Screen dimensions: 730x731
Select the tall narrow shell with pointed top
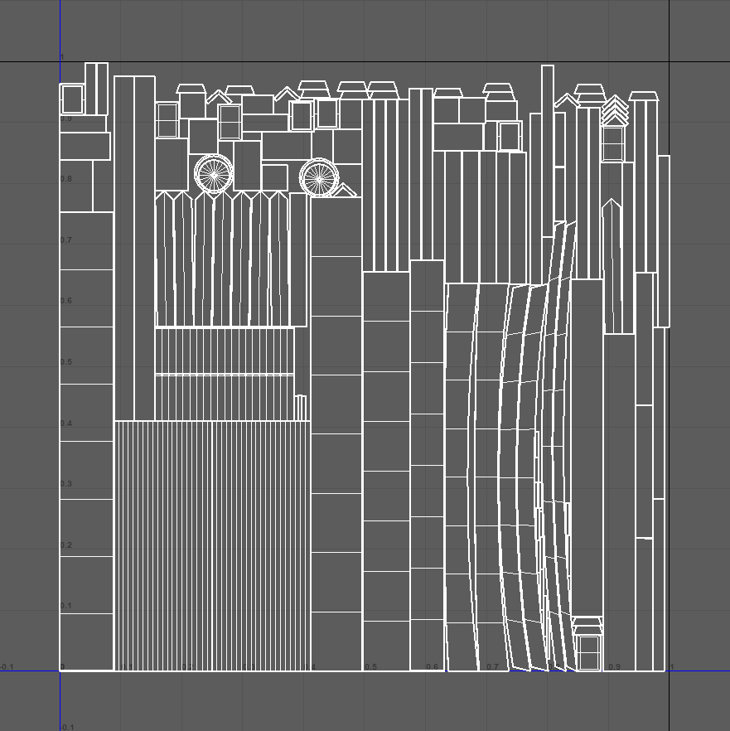pos(612,266)
